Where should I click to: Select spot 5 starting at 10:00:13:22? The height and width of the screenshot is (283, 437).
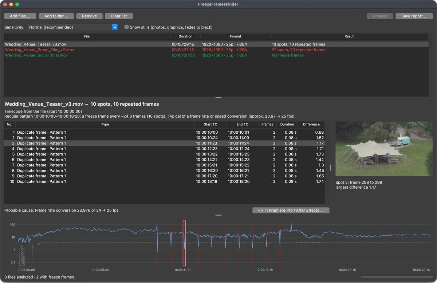tap(164, 154)
